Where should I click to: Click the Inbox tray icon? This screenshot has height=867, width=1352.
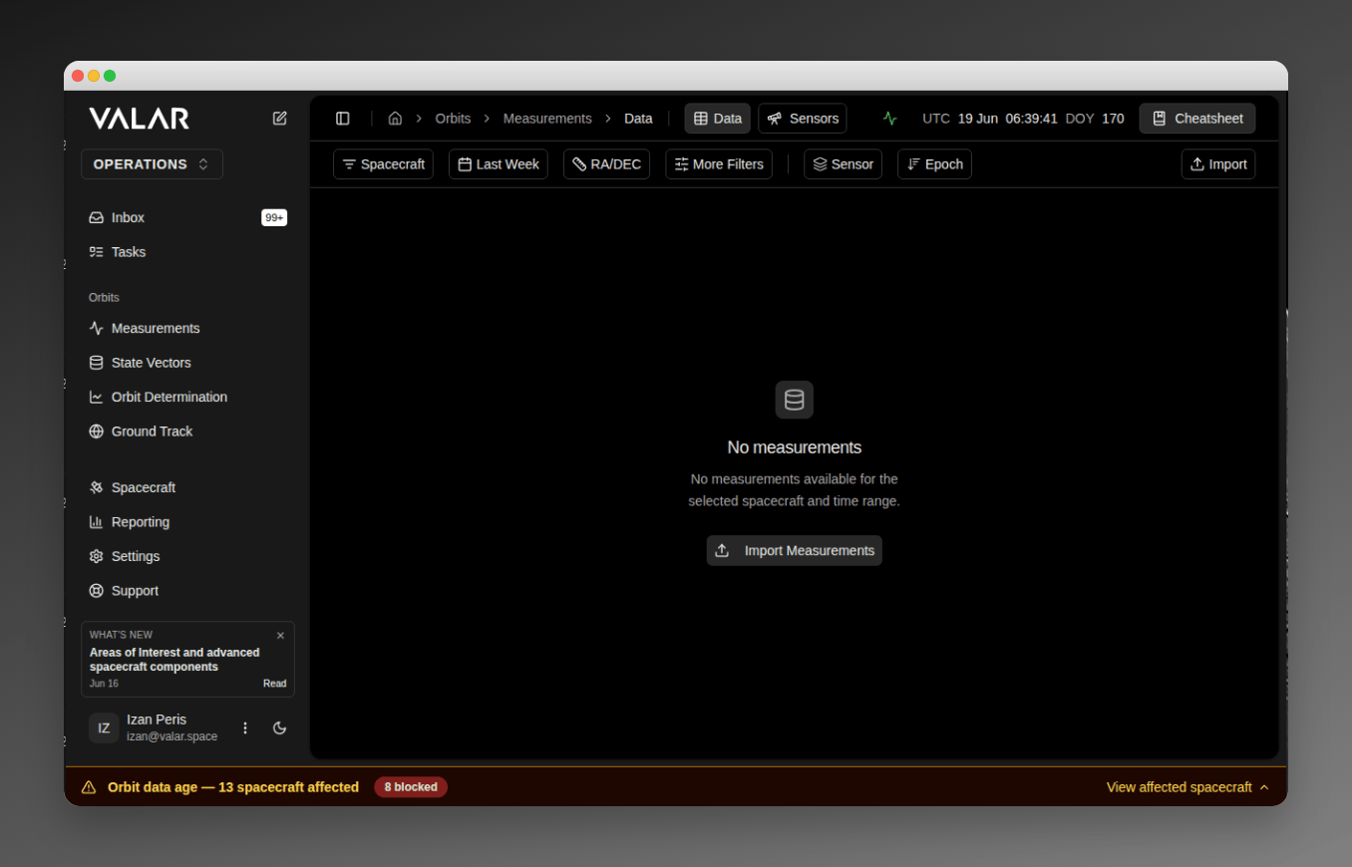[x=97, y=217]
